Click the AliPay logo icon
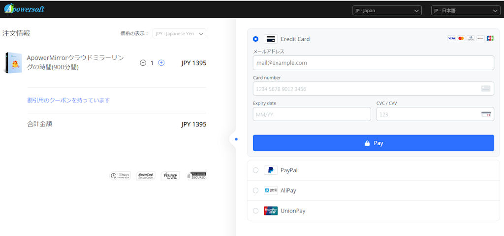The image size is (504, 236). tap(271, 190)
